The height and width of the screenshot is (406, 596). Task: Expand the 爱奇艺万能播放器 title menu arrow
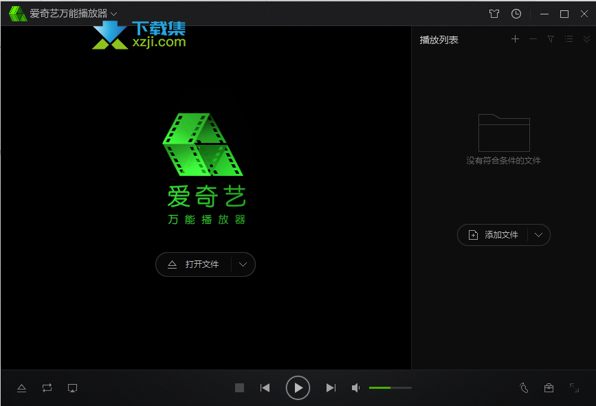tap(113, 14)
